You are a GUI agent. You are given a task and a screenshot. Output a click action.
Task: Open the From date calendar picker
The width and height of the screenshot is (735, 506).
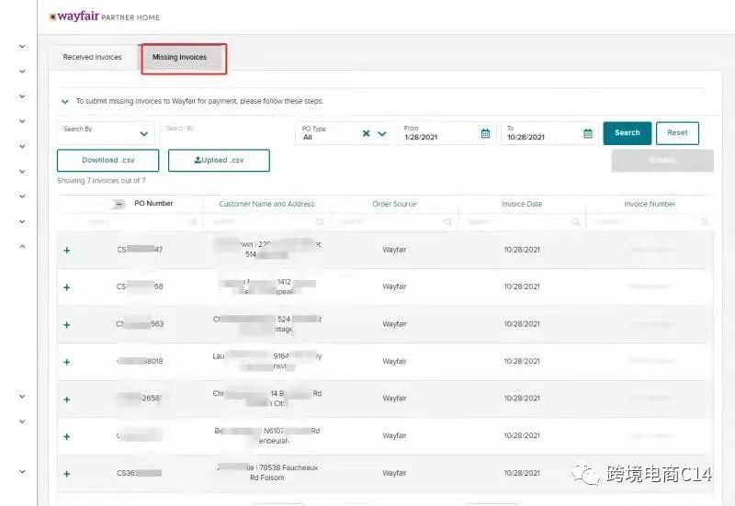tap(485, 134)
